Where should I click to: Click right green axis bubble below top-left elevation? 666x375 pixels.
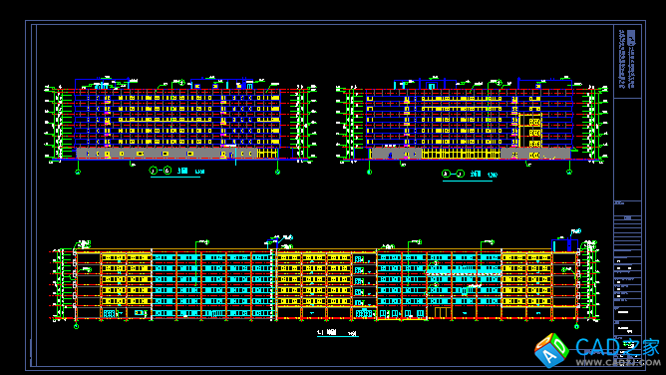pos(277,172)
